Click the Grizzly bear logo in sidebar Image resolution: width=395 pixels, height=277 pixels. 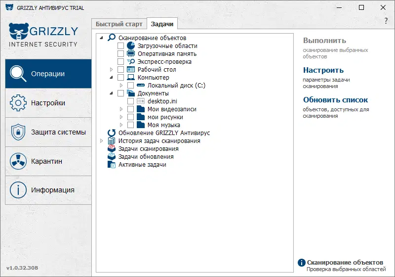(19, 31)
